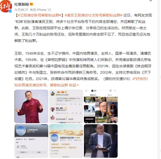161x159 pixels.
Task: Open photo of man in red jacket
Action: tap(31, 106)
